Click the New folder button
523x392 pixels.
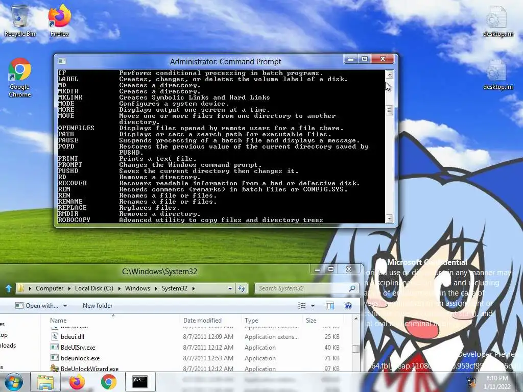tap(98, 306)
